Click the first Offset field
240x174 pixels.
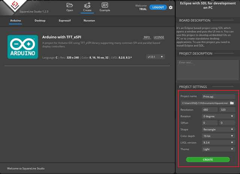pos(209,123)
